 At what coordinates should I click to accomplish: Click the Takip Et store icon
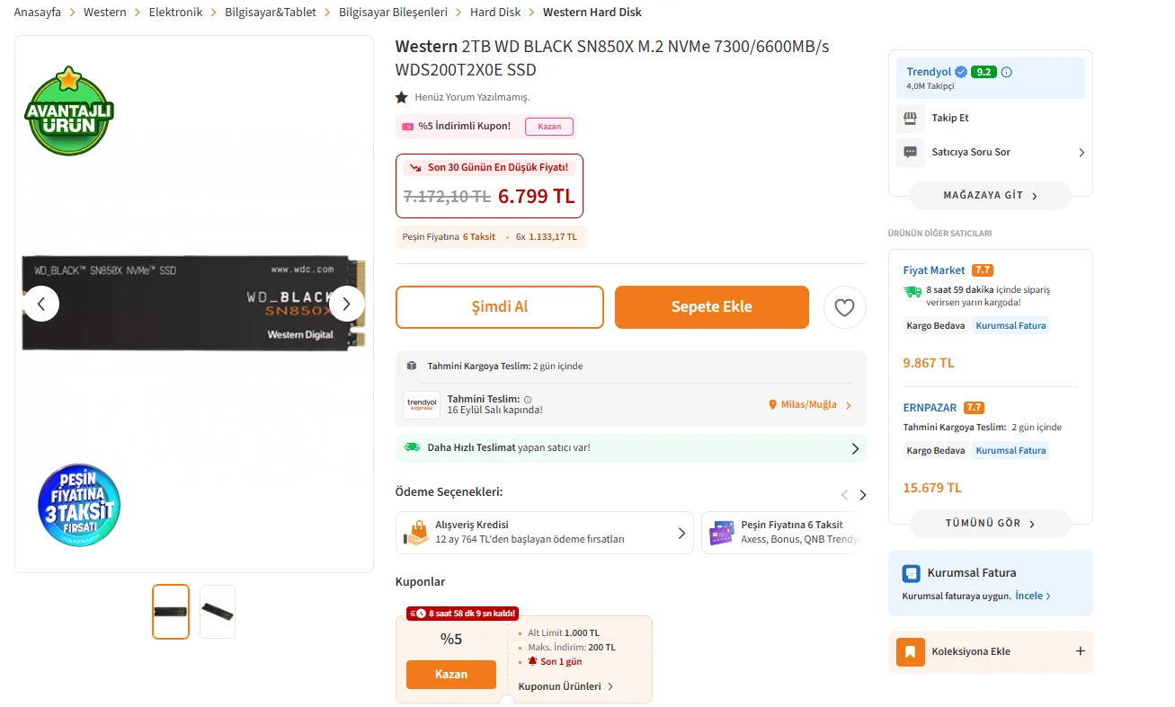click(910, 118)
